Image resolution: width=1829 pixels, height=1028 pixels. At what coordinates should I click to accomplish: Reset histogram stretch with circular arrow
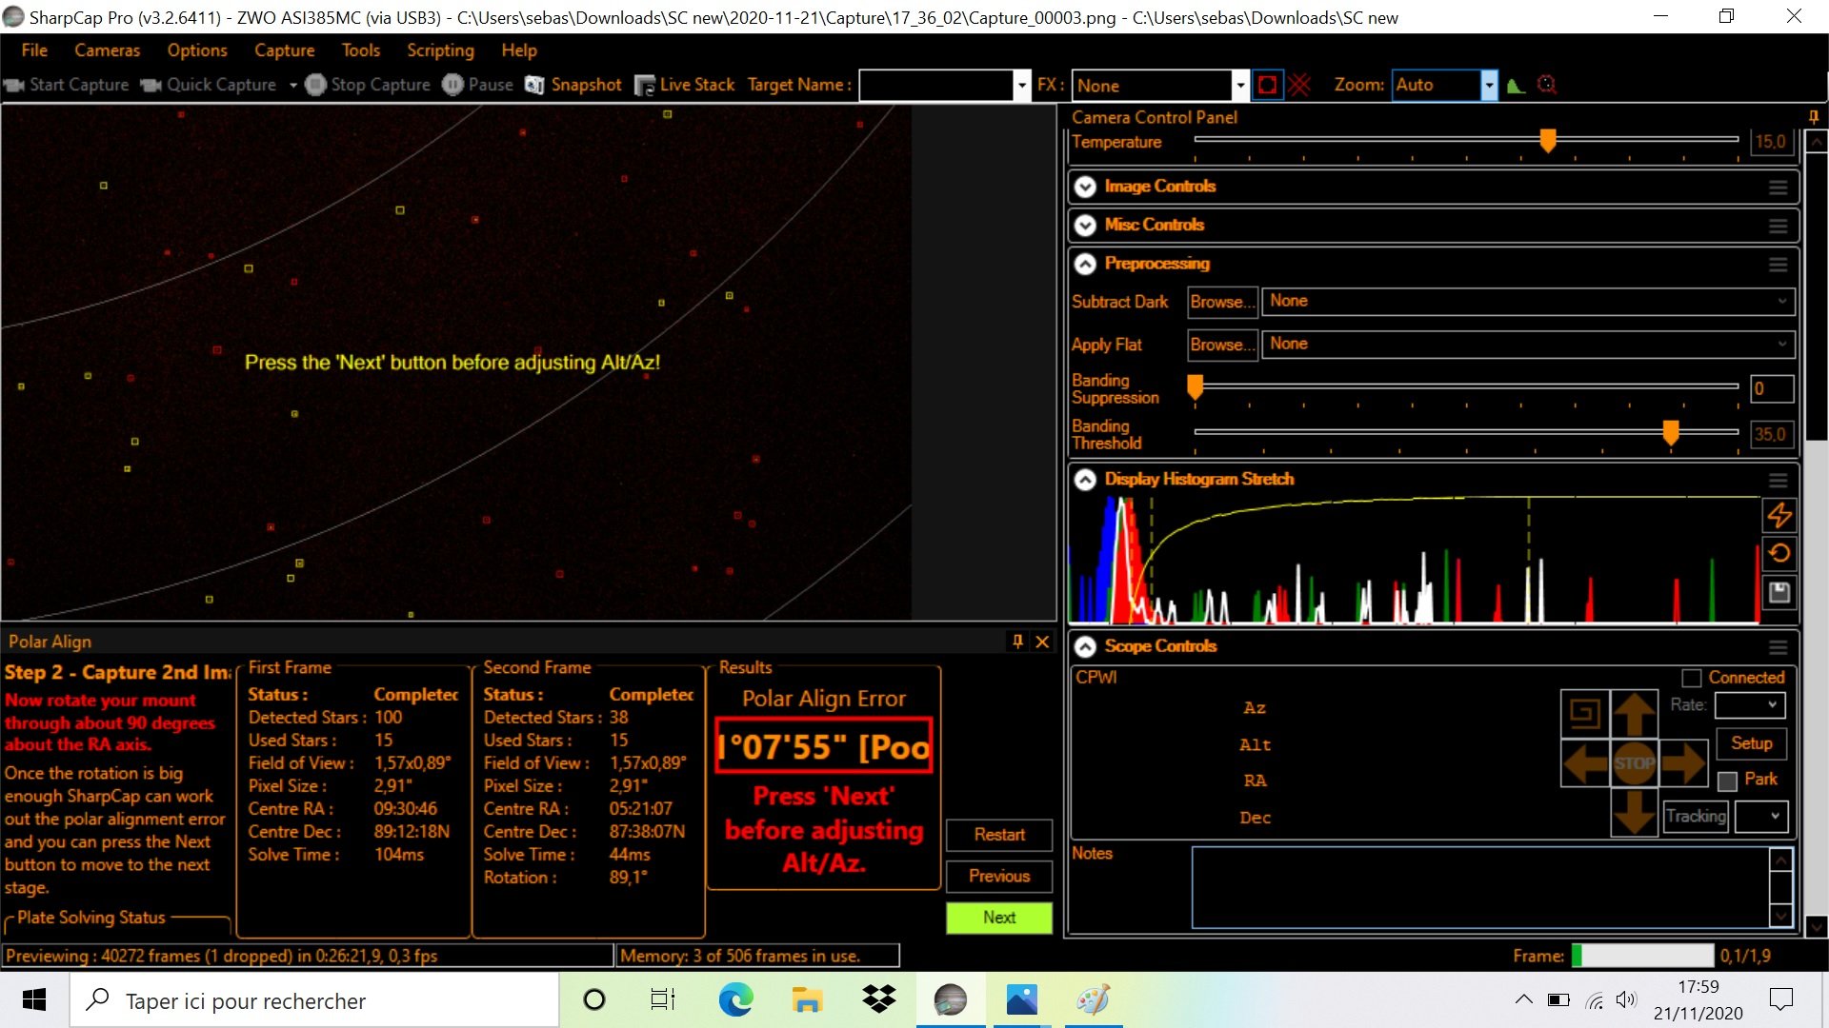point(1779,553)
